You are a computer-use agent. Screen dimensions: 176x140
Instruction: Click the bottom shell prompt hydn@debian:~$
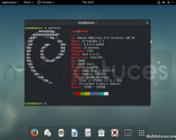point(36,103)
